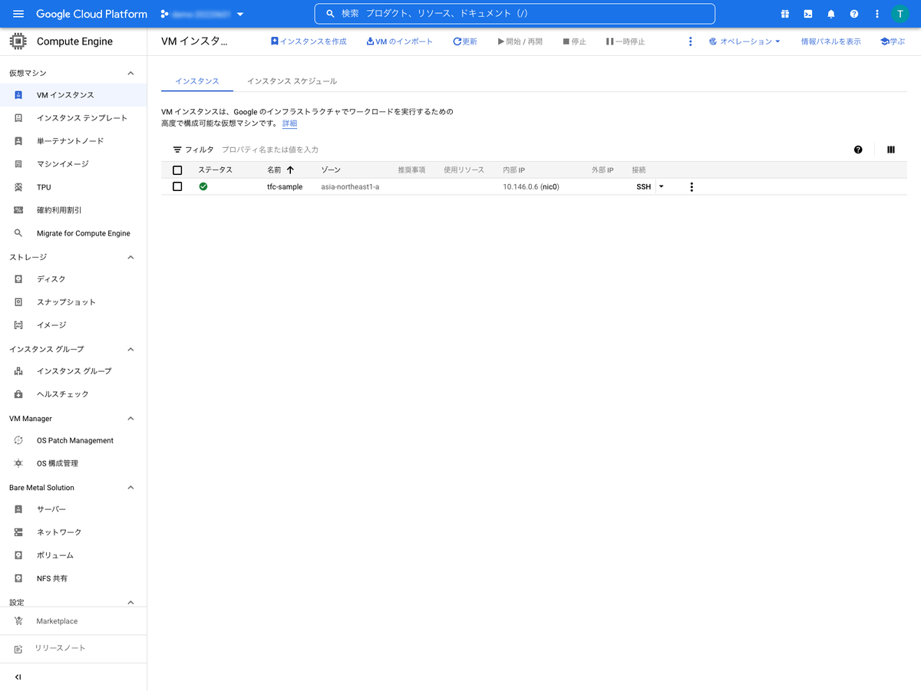Viewport: 921px width, 691px height.
Task: Tick the select-all header checkbox
Action: pos(177,170)
